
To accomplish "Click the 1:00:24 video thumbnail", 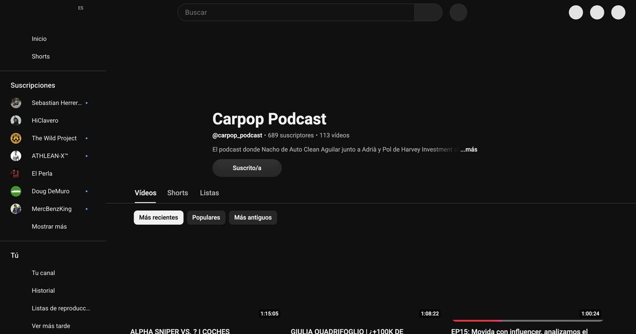I will [x=527, y=278].
